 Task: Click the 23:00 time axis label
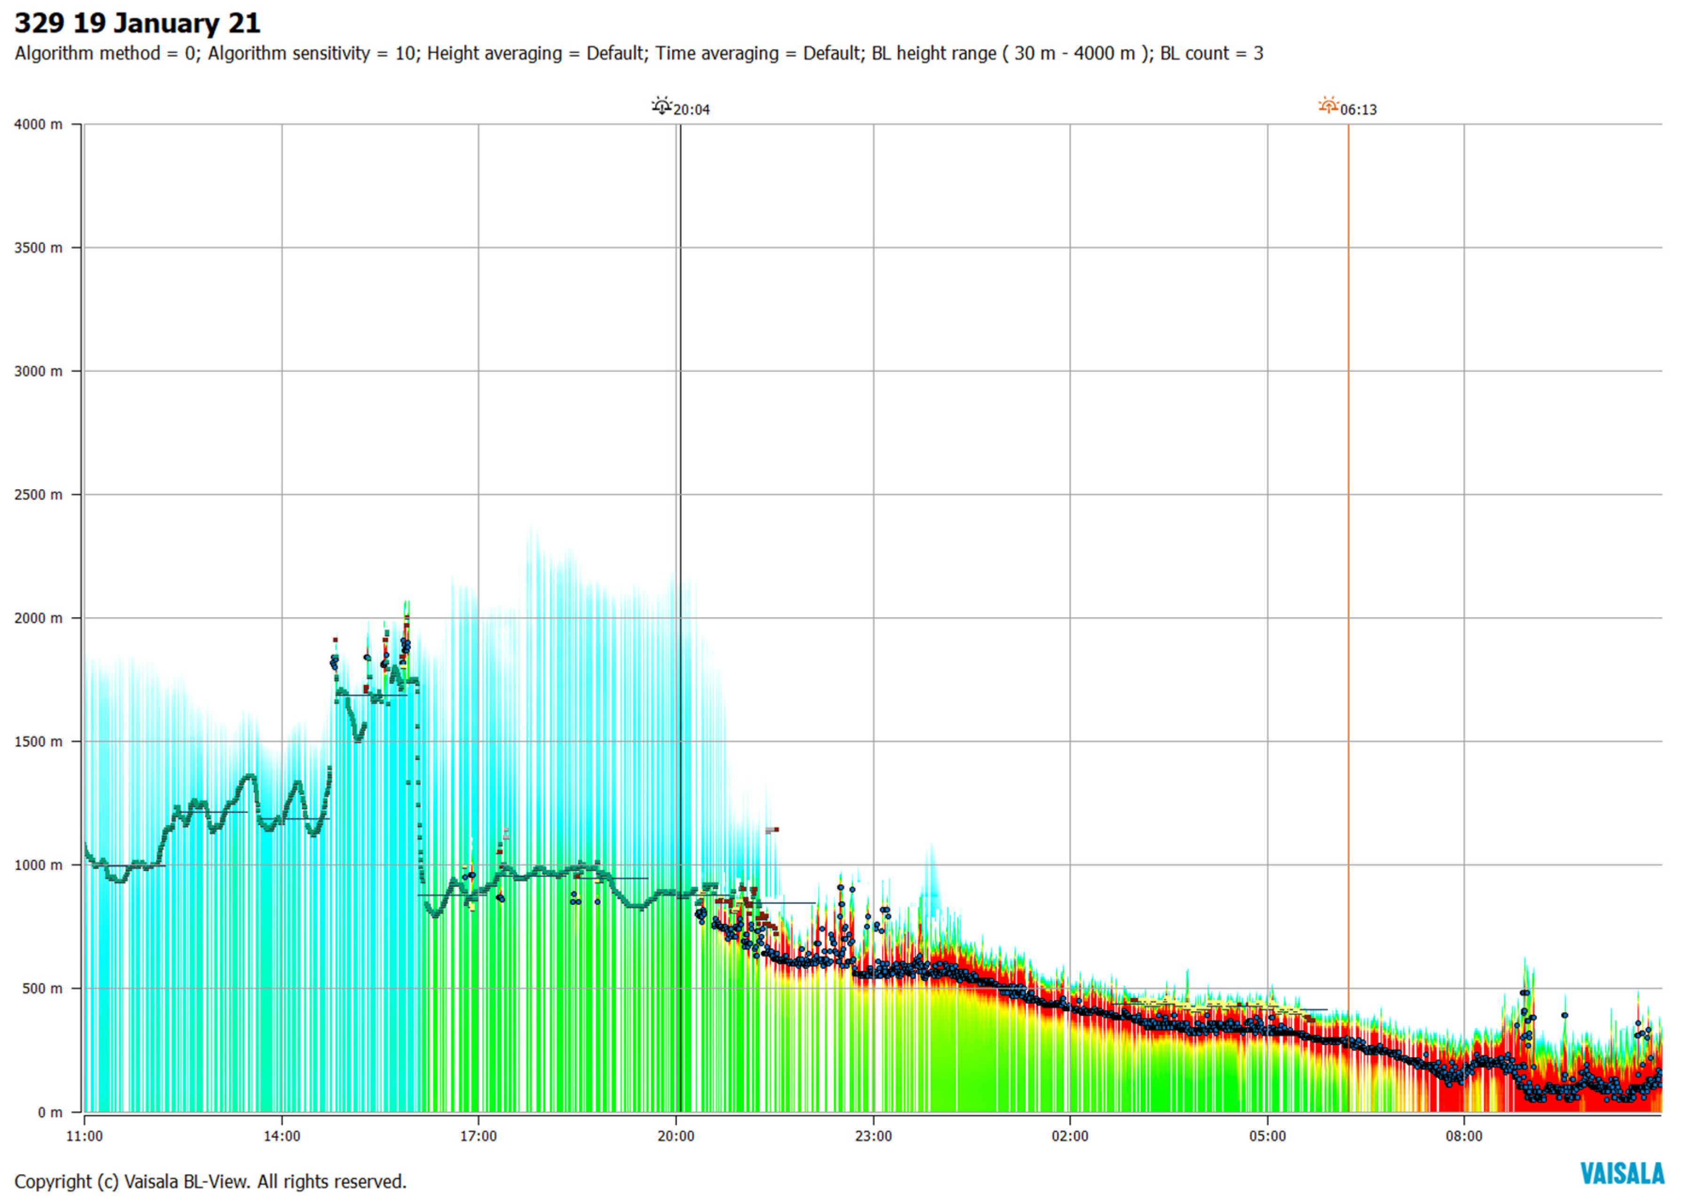[x=873, y=1136]
